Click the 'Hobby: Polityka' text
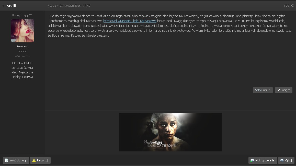Viewport: 296px width, 166px height. [x=22, y=77]
